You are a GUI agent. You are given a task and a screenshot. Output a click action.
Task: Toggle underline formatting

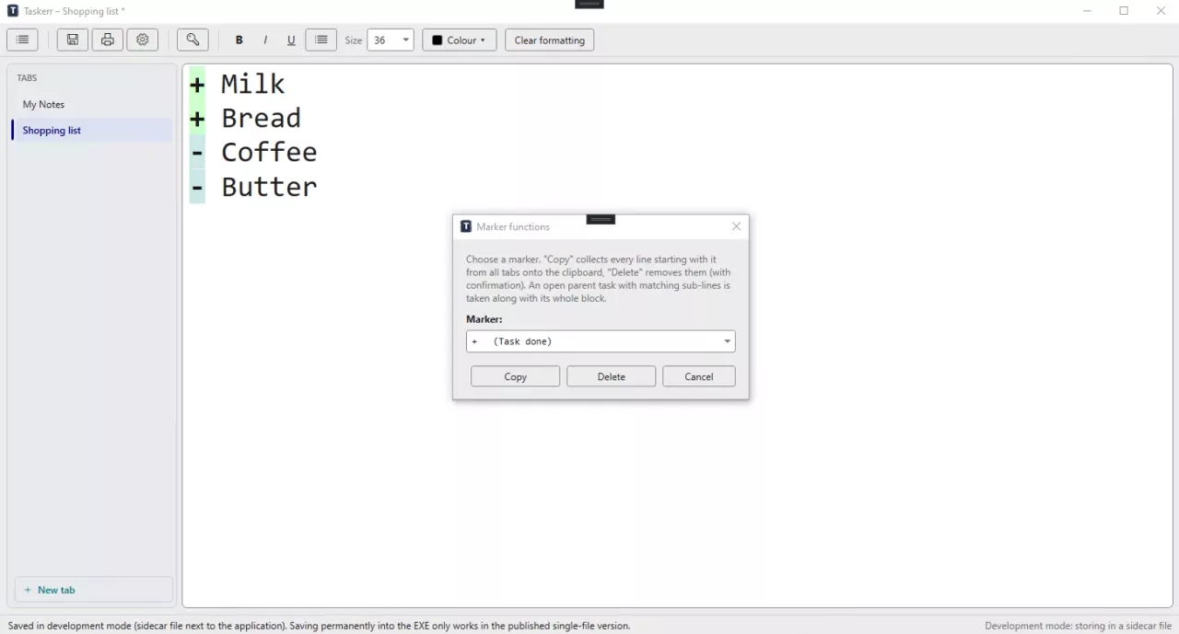291,40
